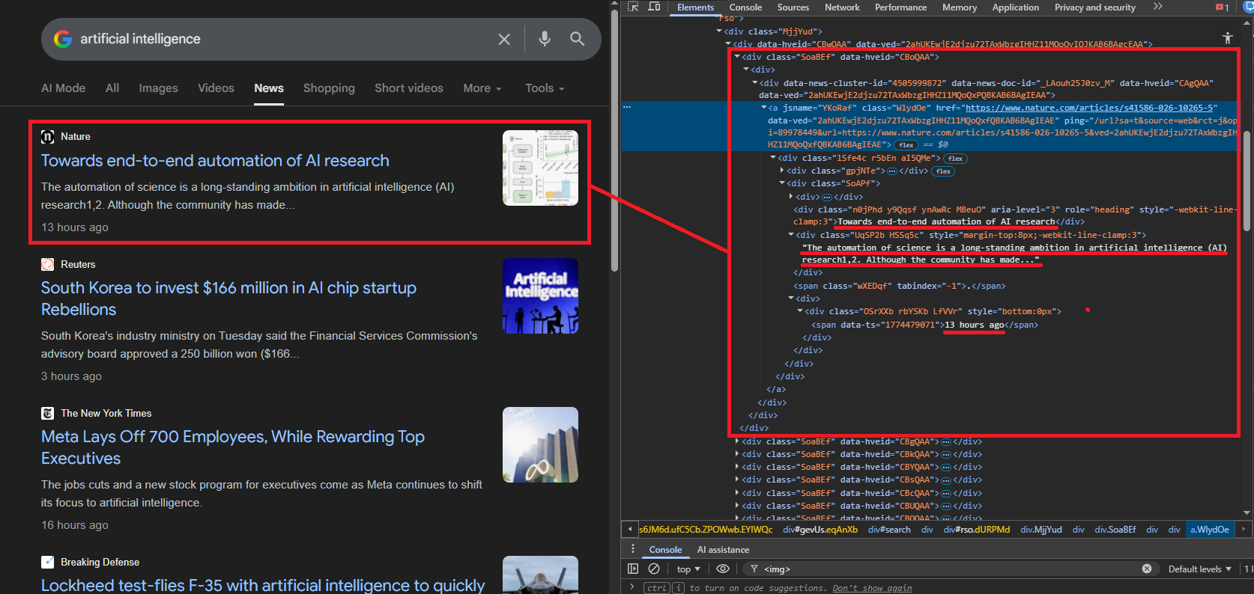Screen dimensions: 1254x594
Task: Click the console filter input field
Action: pyautogui.click(x=949, y=569)
